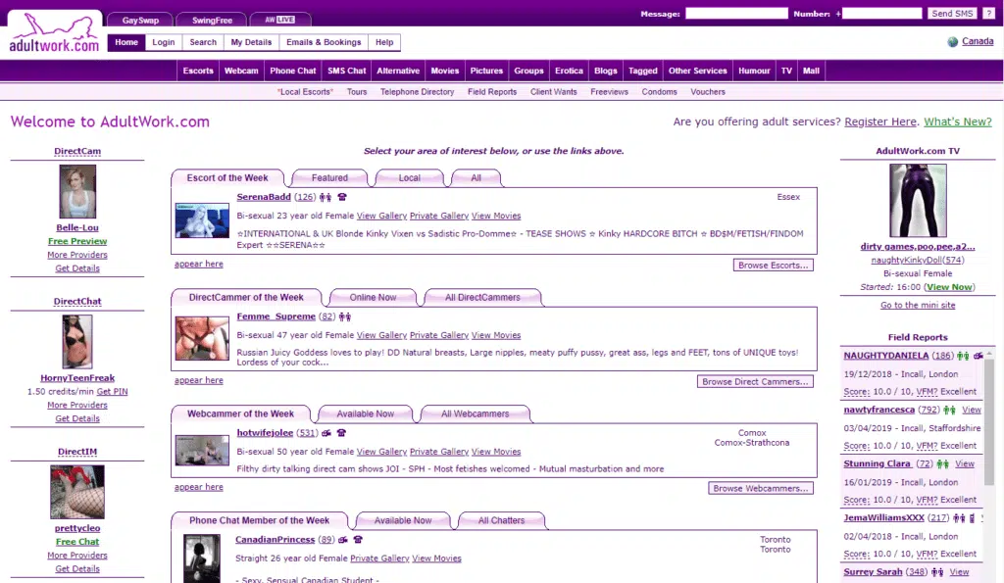Open the AdultWork.com TV thumbnail
Image resolution: width=1004 pixels, height=583 pixels.
[918, 200]
